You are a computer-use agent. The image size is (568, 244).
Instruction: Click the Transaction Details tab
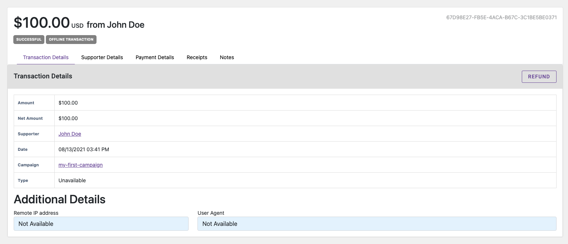(46, 57)
